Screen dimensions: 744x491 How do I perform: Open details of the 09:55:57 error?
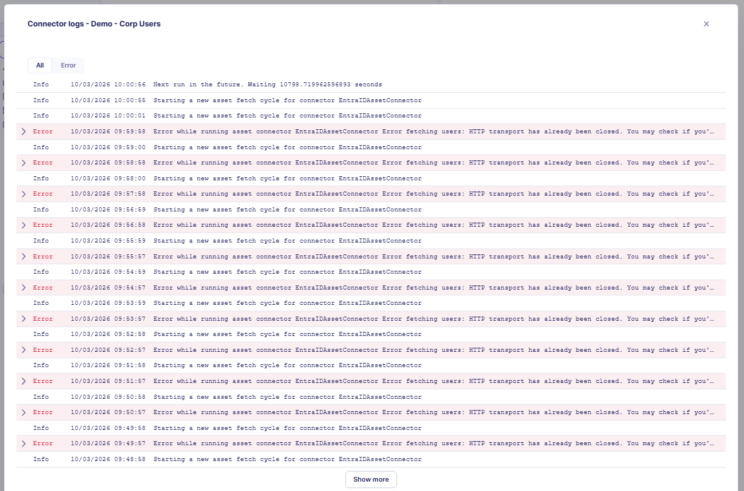pyautogui.click(x=23, y=257)
